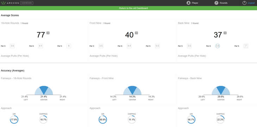Open the Player menu item
This screenshot has width=257, height=127.
click(x=195, y=3)
